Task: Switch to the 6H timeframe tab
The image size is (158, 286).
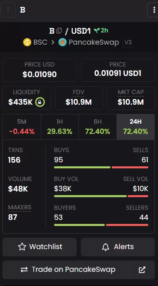Action: click(97, 127)
